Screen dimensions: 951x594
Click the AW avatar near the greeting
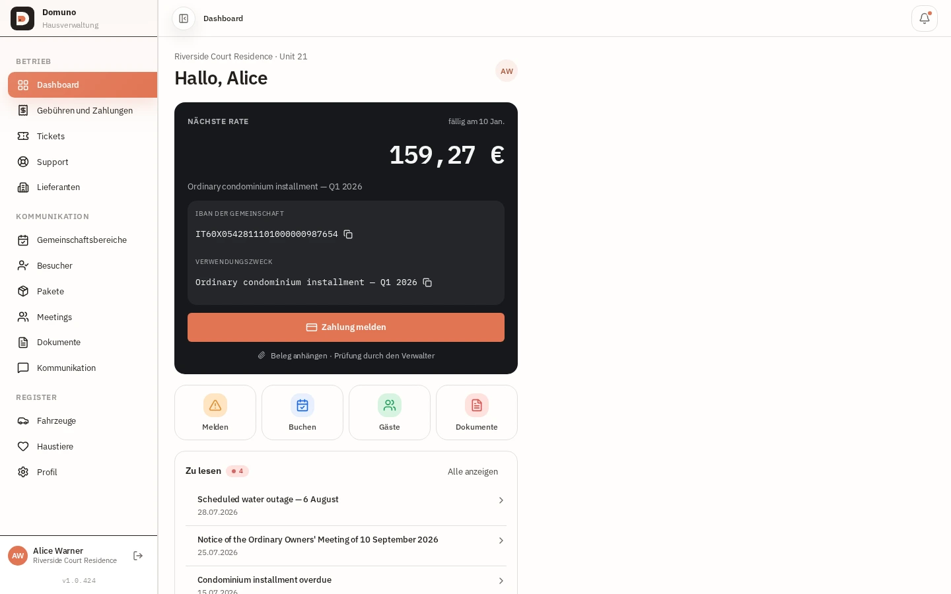tap(507, 71)
